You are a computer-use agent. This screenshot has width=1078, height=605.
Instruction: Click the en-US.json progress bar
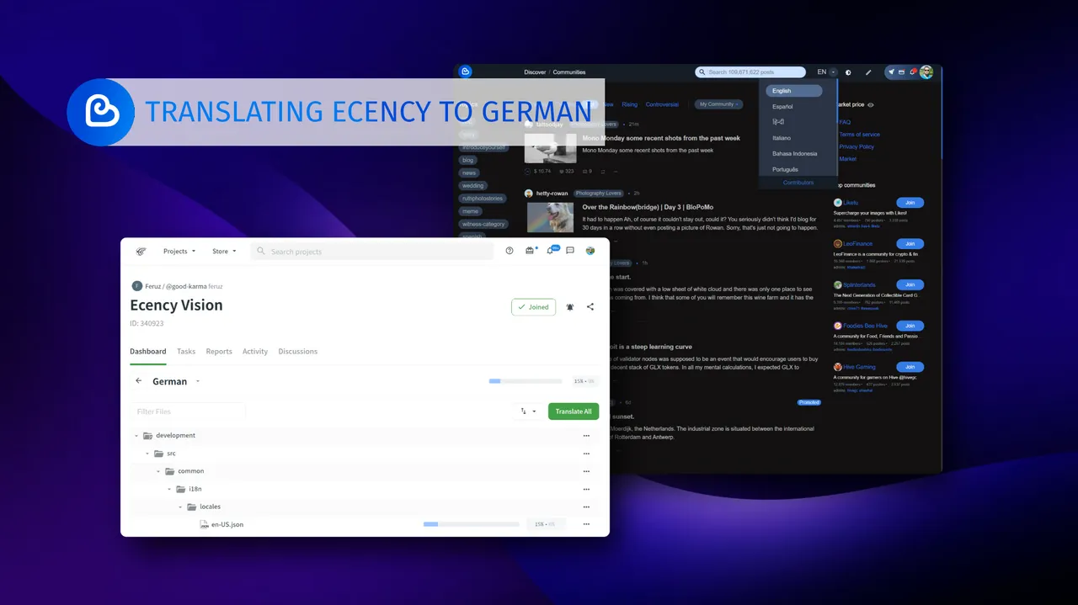(x=471, y=524)
